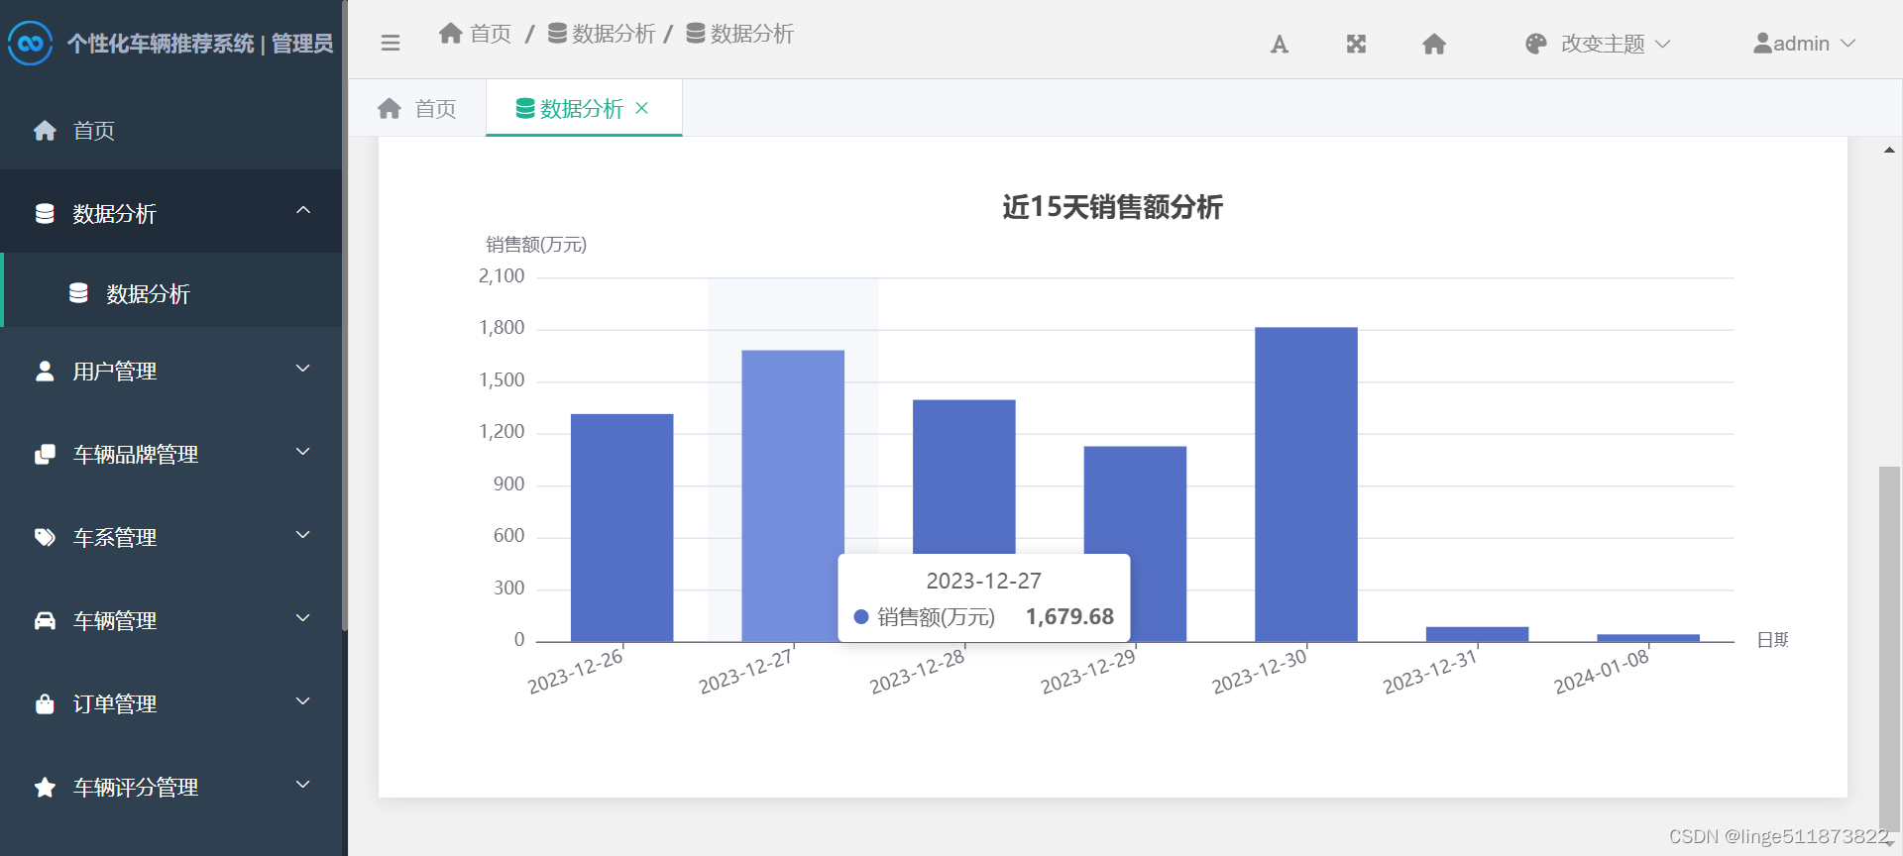This screenshot has width=1903, height=856.
Task: Expand the 车辆评分管理 menu chevron
Action: (x=303, y=785)
